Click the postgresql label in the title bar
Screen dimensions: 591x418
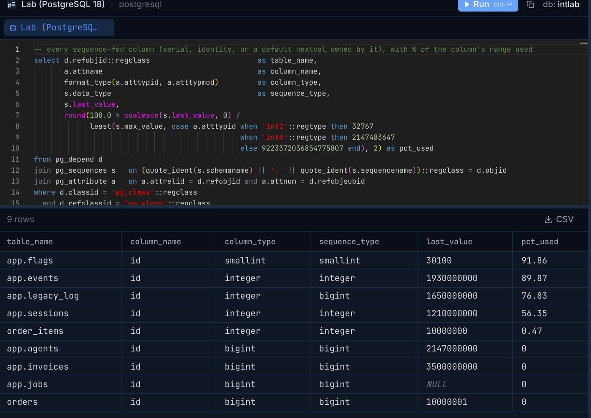click(140, 5)
